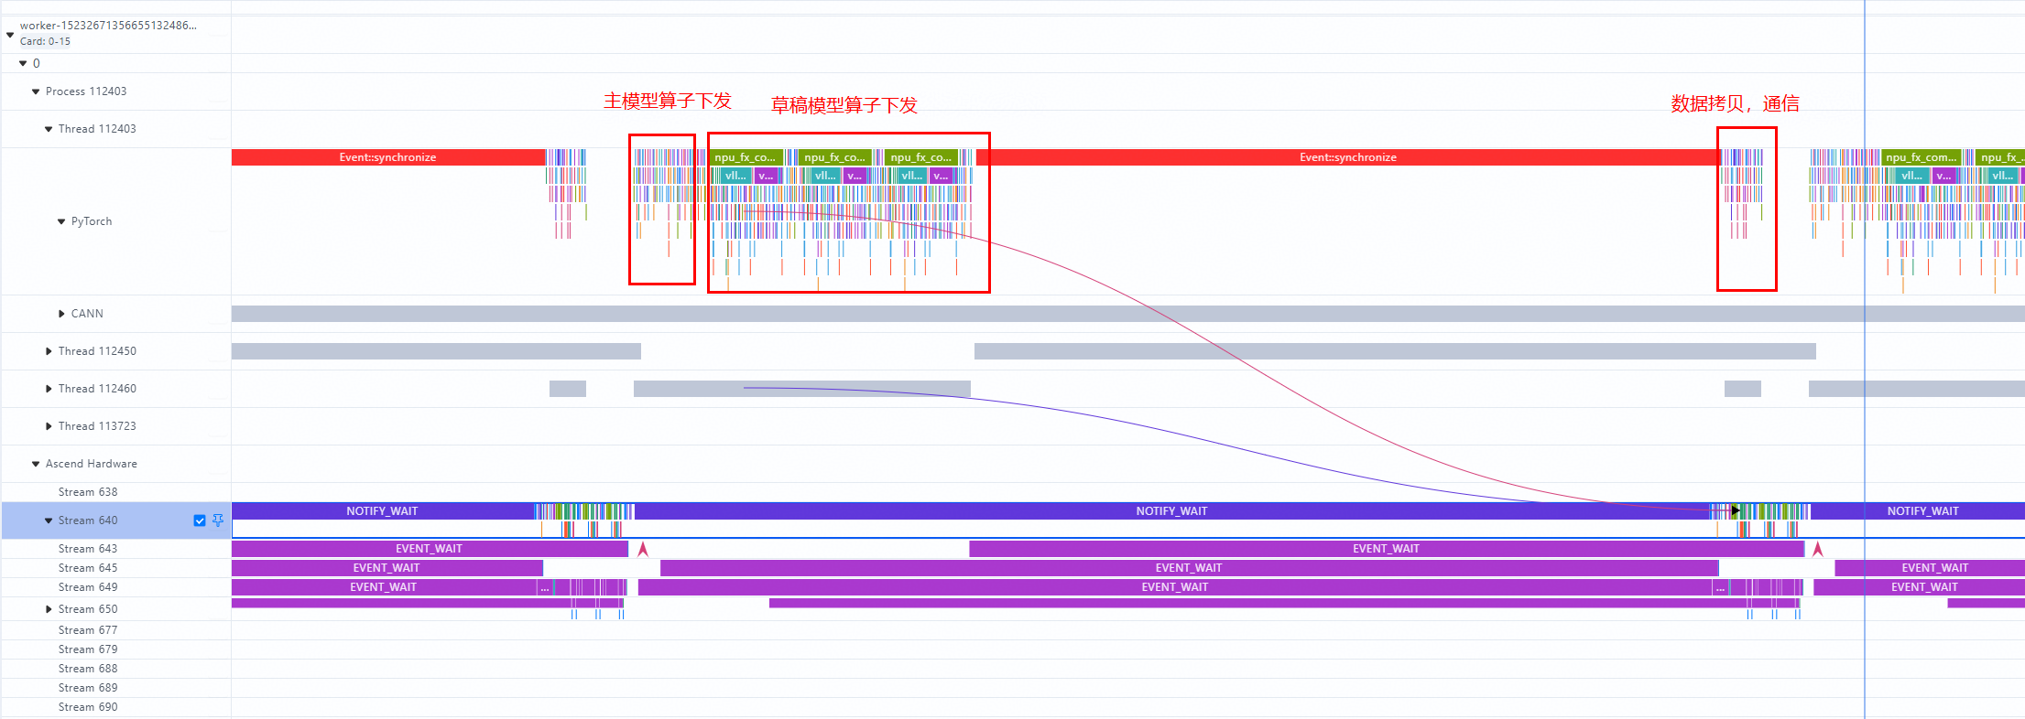
Task: Select the Stream 649 row label
Action: click(x=88, y=587)
